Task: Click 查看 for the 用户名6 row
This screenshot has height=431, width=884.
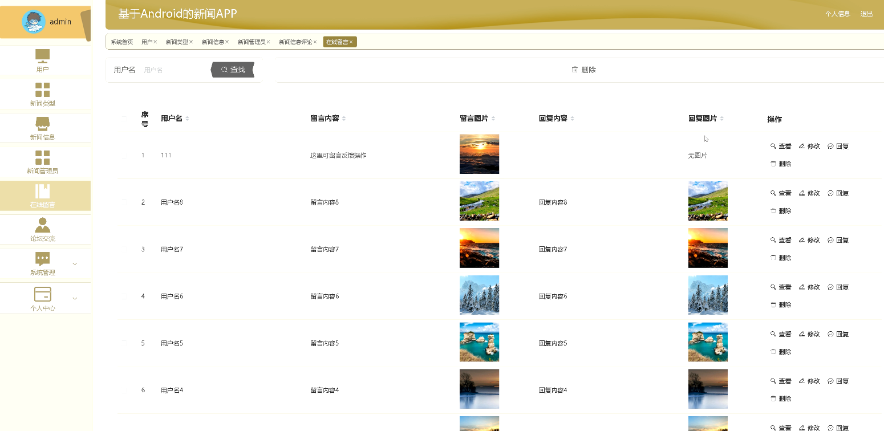Action: [781, 287]
